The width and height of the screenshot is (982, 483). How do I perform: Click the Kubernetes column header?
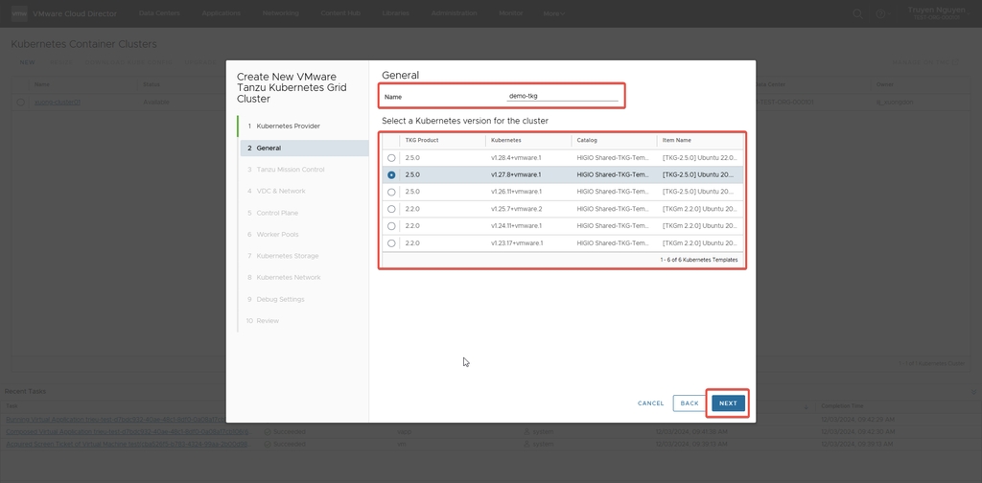506,141
